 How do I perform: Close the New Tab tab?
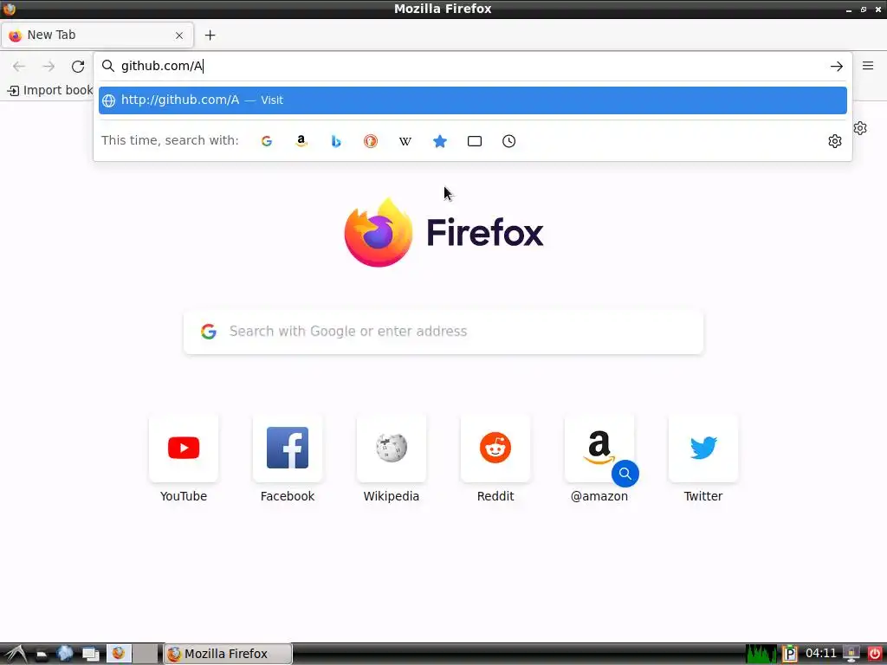[x=179, y=35]
